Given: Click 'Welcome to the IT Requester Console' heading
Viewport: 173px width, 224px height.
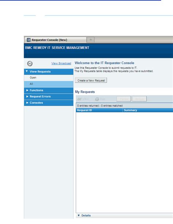Looking at the screenshot, I should (x=104, y=63).
